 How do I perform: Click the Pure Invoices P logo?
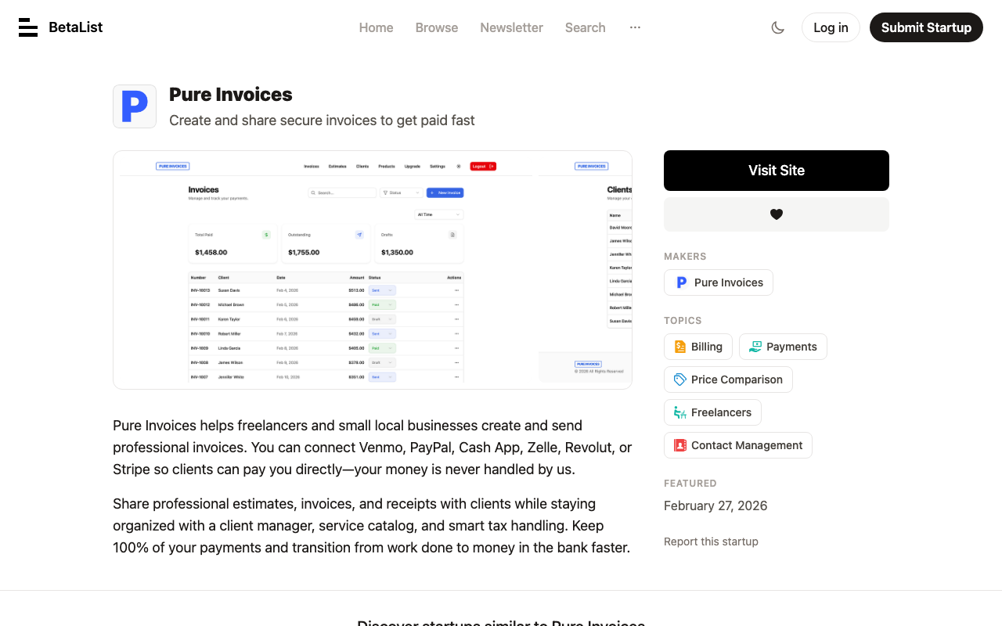pyautogui.click(x=135, y=106)
